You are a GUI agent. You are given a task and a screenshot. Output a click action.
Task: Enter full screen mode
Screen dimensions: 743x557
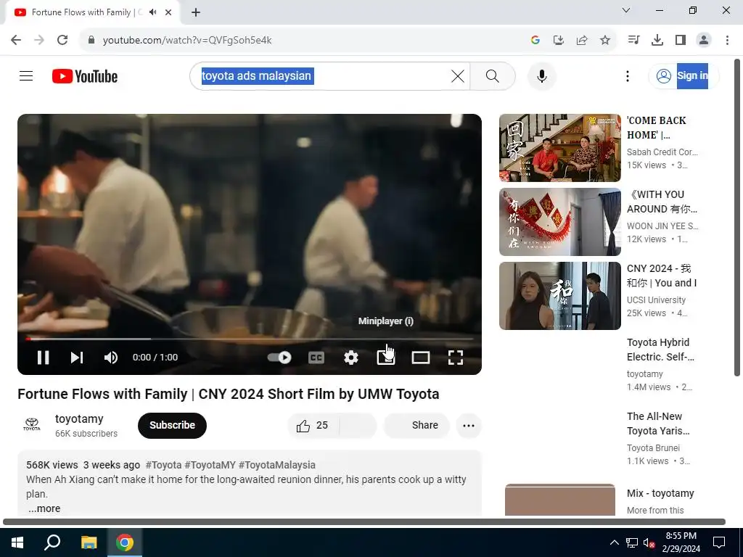pyautogui.click(x=456, y=358)
